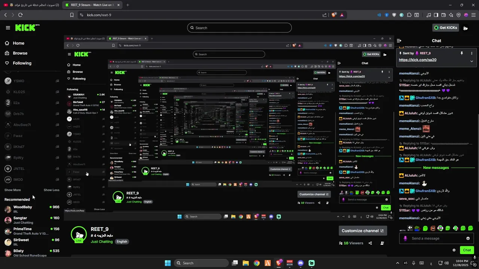
Task: Open the Browse page
Action: coord(20,53)
